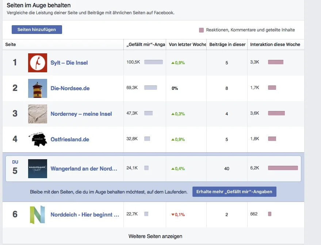Open Norddeich - Hier beginnt … page link

click(85, 214)
